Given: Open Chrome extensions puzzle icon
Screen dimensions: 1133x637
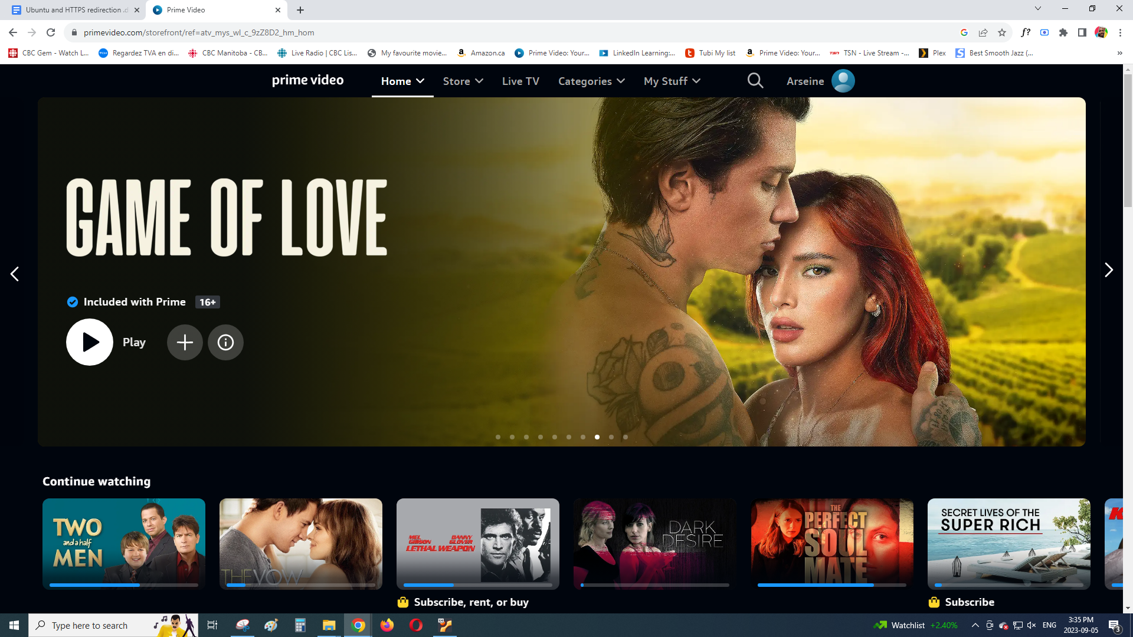Looking at the screenshot, I should click(1063, 32).
